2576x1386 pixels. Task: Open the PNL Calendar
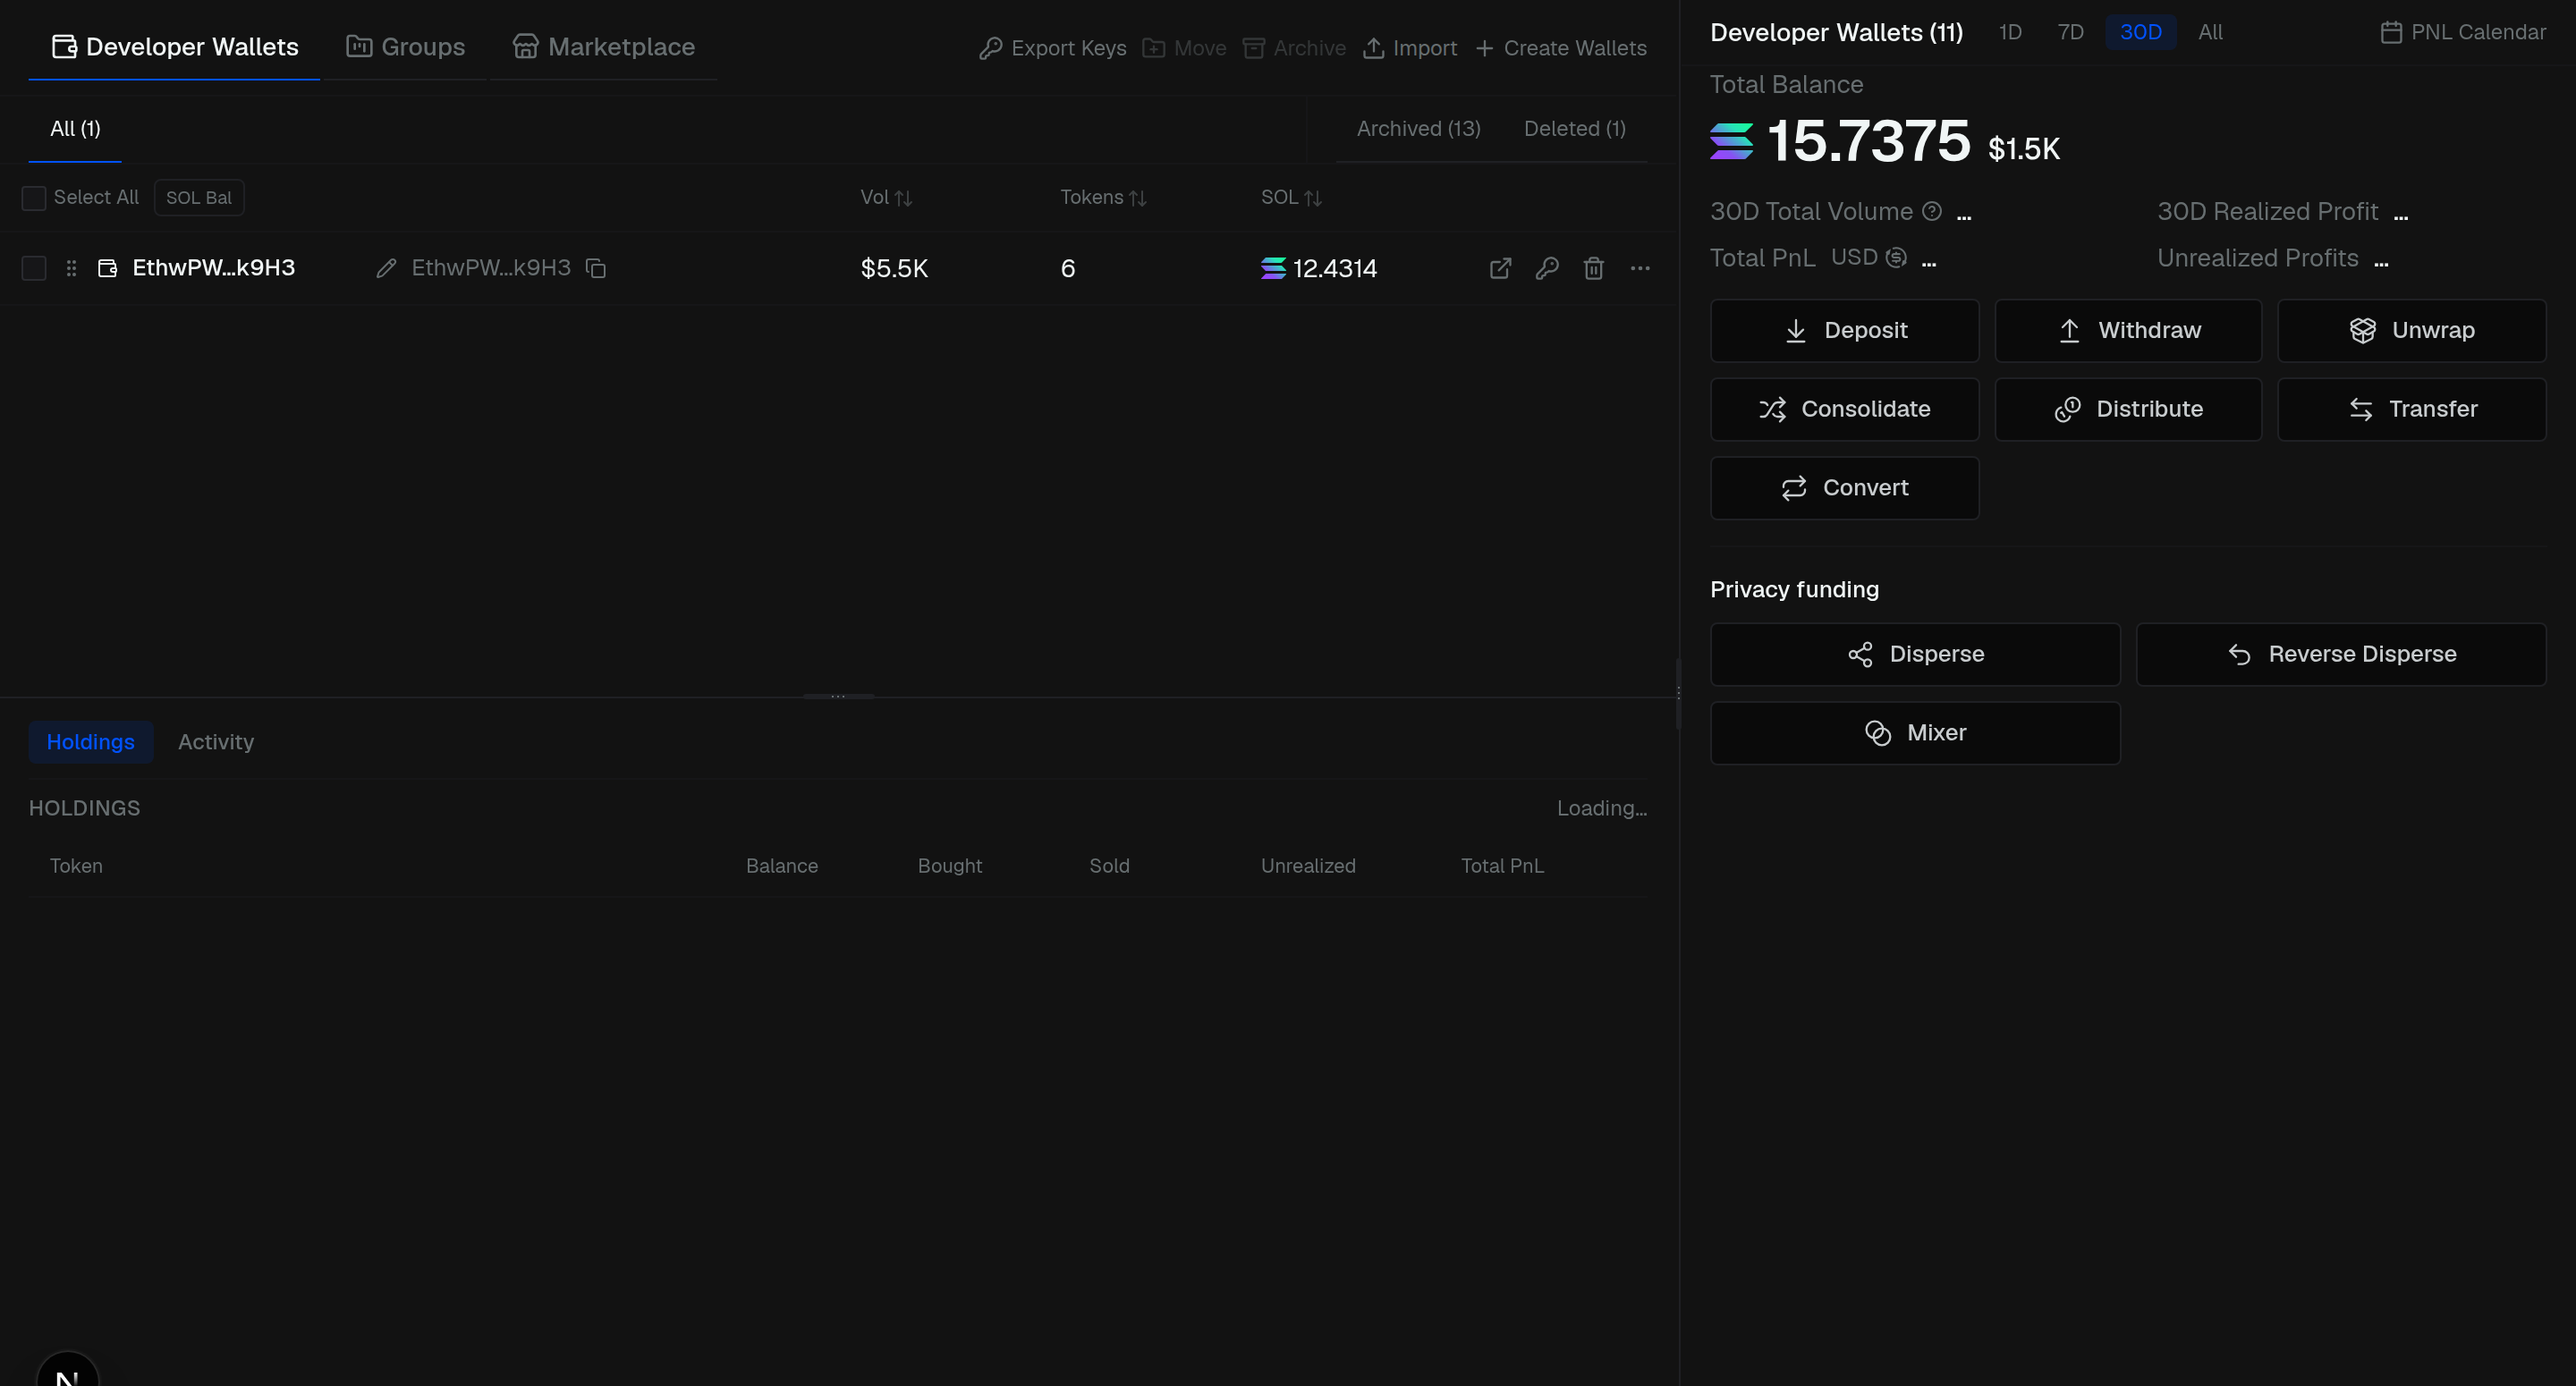[x=2463, y=32]
